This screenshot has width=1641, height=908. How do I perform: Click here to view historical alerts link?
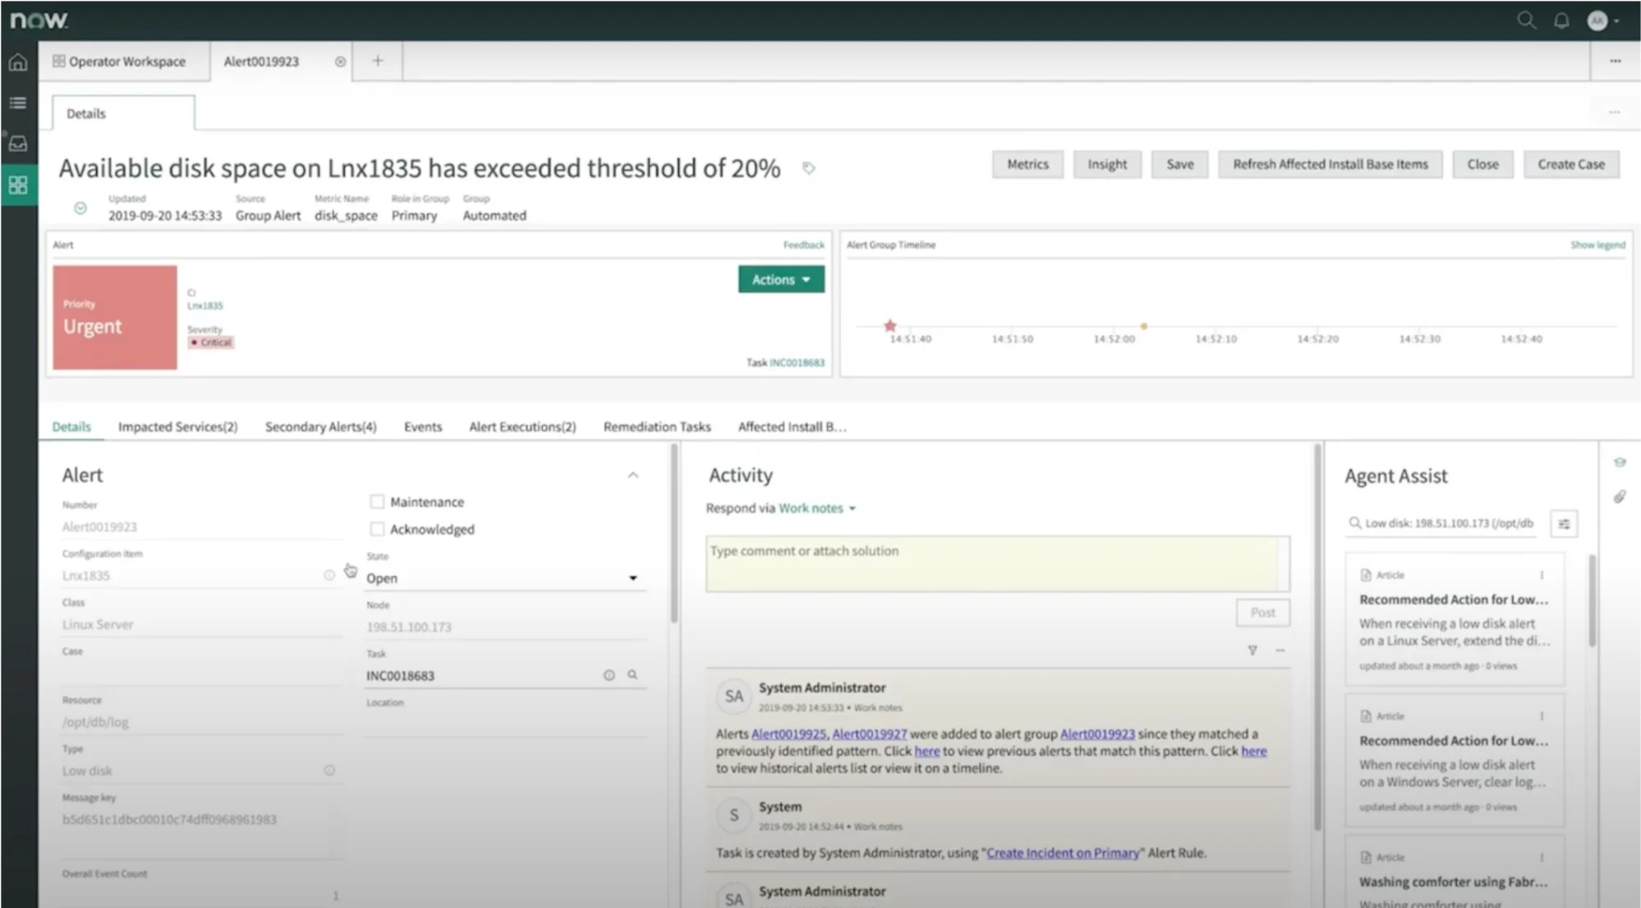(x=1249, y=750)
